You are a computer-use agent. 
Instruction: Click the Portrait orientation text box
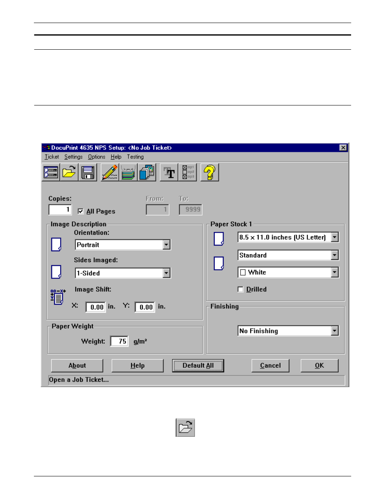pyautogui.click(x=119, y=245)
